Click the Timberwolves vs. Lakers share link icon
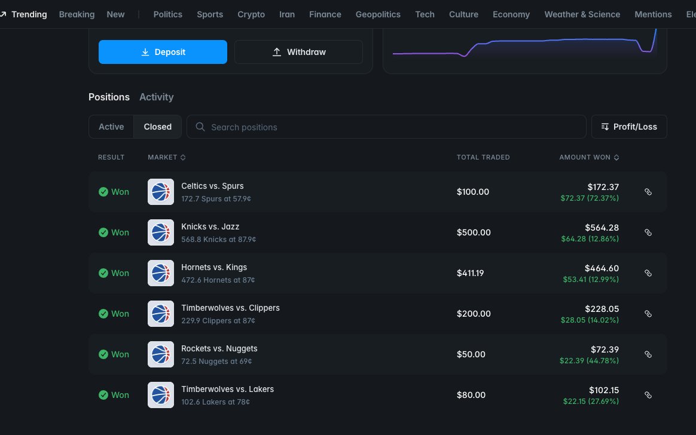696x435 pixels. pyautogui.click(x=648, y=395)
